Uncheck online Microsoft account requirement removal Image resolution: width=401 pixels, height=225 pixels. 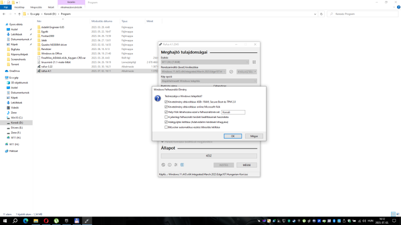(x=166, y=107)
